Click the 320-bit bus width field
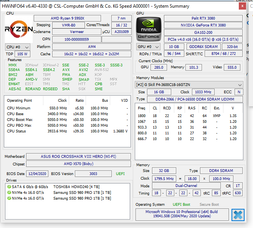Screen dimensions: 253x228 pyautogui.click(x=232, y=46)
